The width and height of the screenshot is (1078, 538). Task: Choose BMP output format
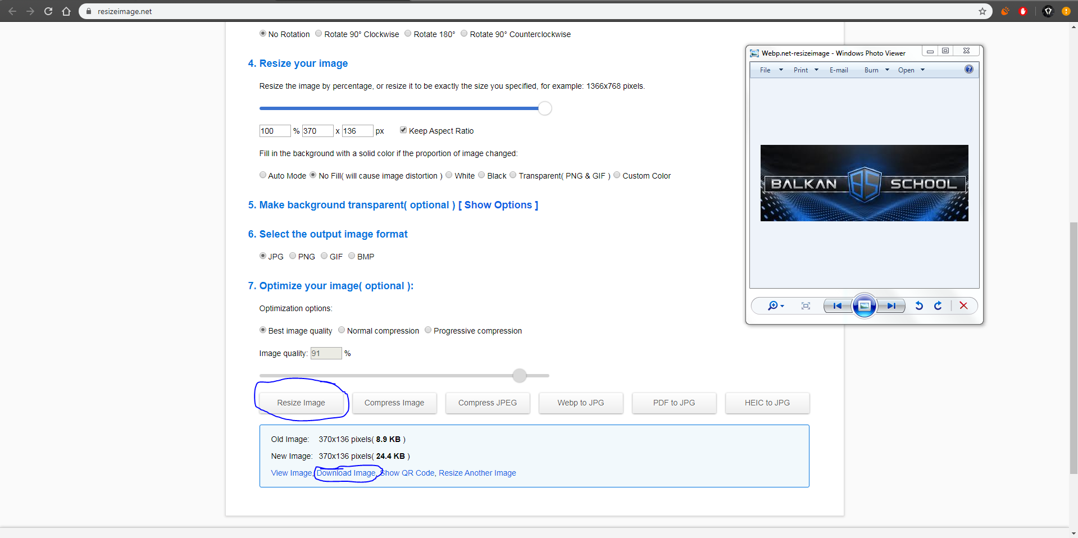[352, 256]
